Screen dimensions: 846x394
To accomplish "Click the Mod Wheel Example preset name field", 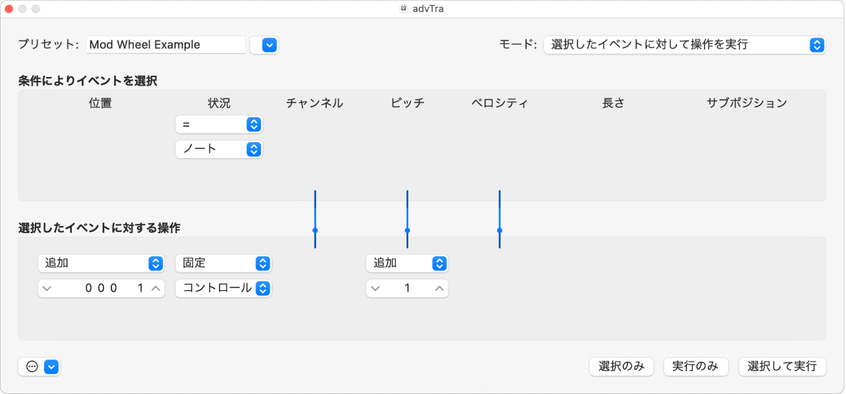I will [x=166, y=44].
